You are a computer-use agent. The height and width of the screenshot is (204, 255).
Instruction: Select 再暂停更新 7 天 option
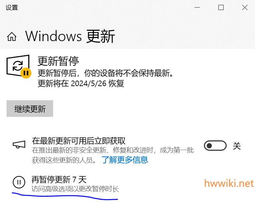[x=59, y=180]
